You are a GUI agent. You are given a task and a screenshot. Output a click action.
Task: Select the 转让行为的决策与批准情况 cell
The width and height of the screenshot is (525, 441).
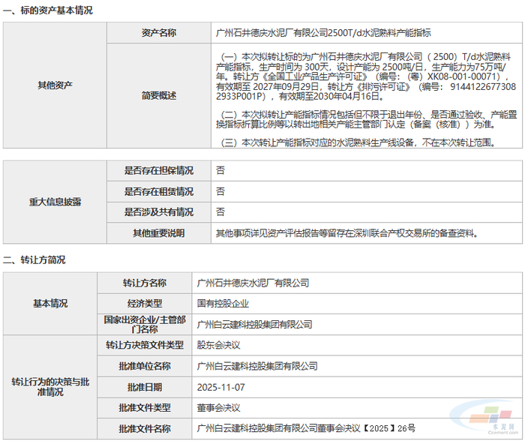[50, 387]
